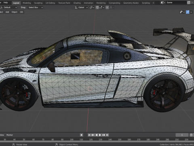The width and height of the screenshot is (194, 146).
Task: Jump to previous keyframe
Action: coord(93,135)
